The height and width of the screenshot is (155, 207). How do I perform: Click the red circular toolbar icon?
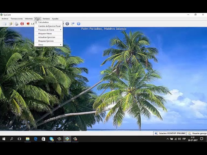[x=22, y=24]
